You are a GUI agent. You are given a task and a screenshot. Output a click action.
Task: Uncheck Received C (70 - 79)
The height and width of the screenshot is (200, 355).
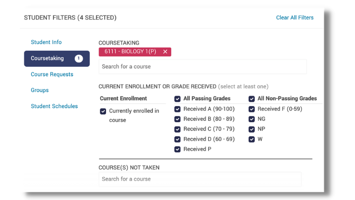(x=177, y=129)
